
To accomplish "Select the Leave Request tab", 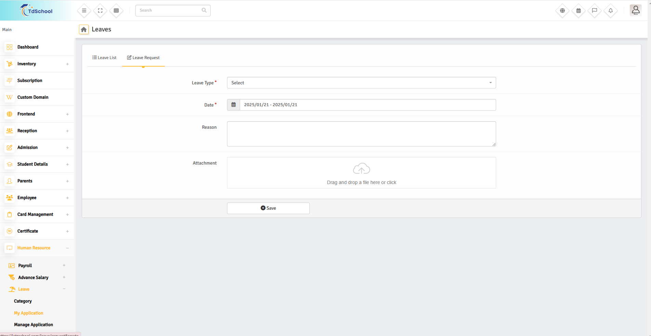I will click(143, 58).
